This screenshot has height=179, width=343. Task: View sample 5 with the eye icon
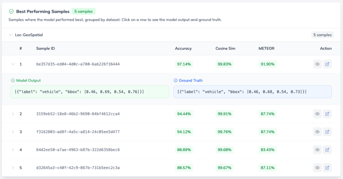pyautogui.click(x=317, y=168)
